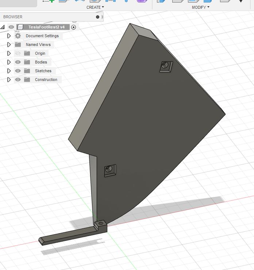The width and height of the screenshot is (254, 270).
Task: Show the hidden Origin folder
Action: pos(18,53)
